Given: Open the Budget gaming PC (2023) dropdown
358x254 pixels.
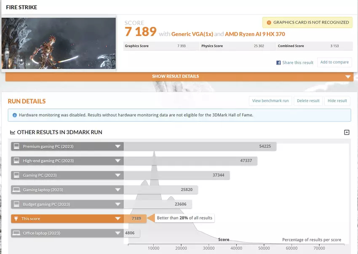Looking at the screenshot, I should [x=118, y=204].
